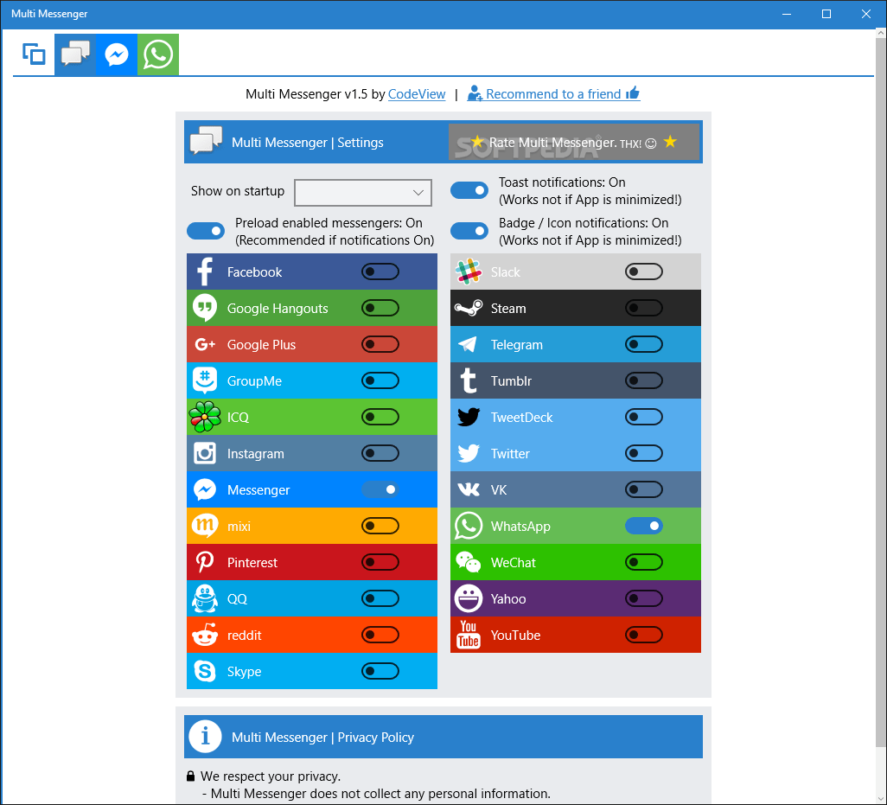
Task: Click the ICQ flower icon
Action: click(205, 417)
